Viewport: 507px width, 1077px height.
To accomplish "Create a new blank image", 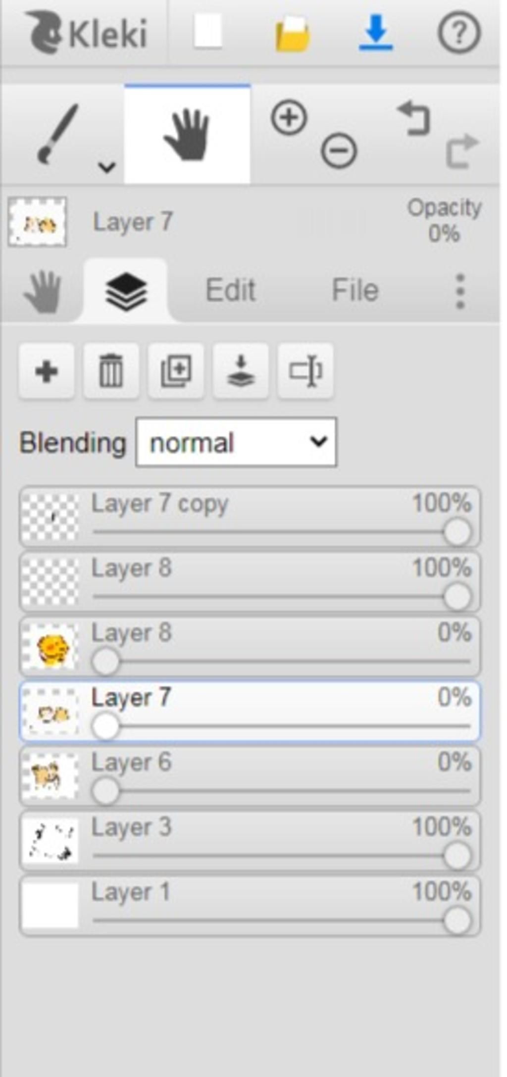I will [x=207, y=32].
